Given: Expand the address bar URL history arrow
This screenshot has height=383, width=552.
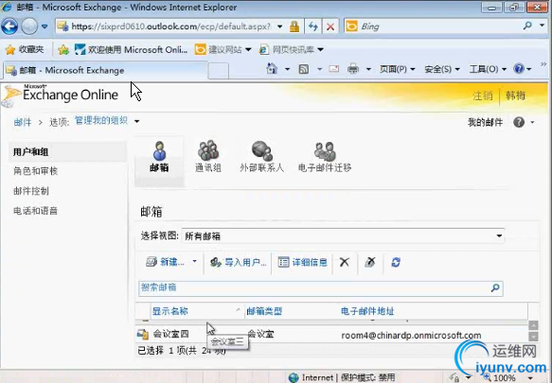Looking at the screenshot, I should point(279,26).
